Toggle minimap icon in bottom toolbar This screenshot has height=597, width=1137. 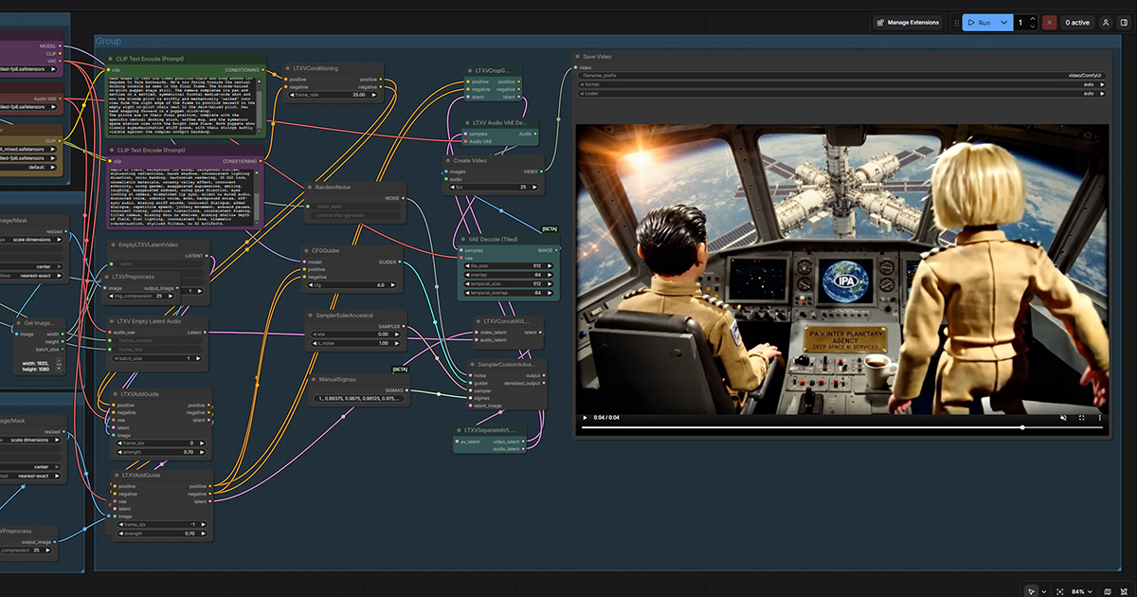click(1108, 590)
